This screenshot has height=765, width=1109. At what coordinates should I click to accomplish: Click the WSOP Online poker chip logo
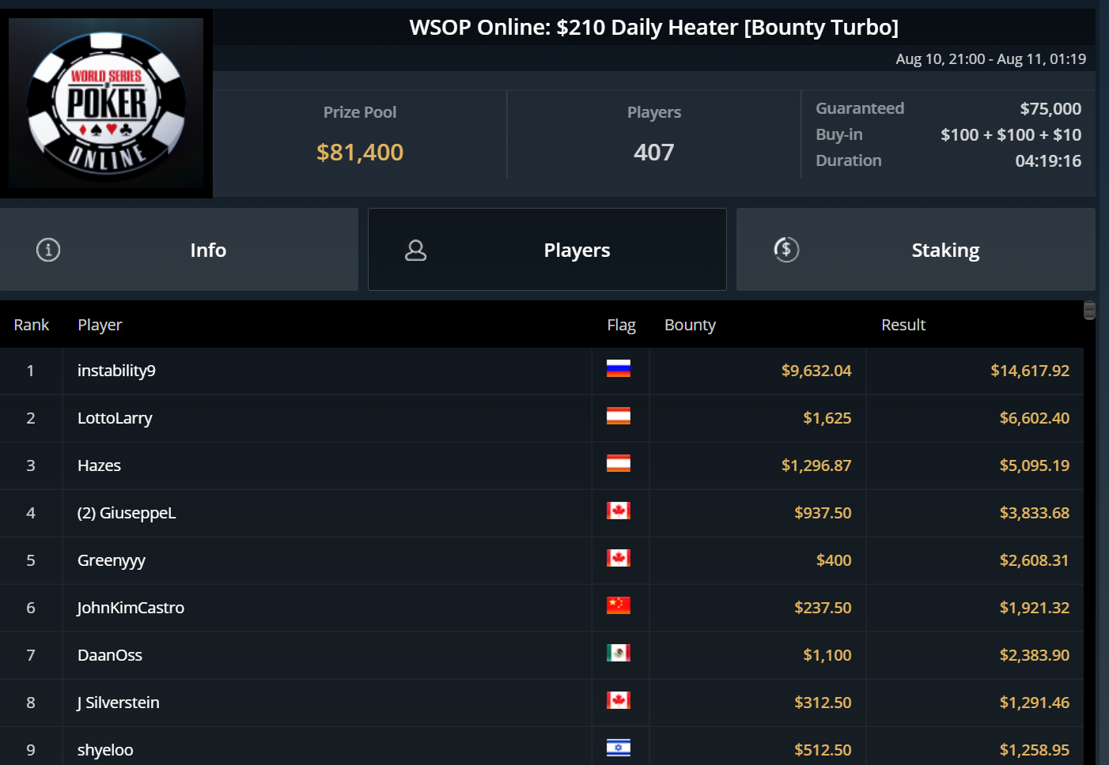[106, 104]
